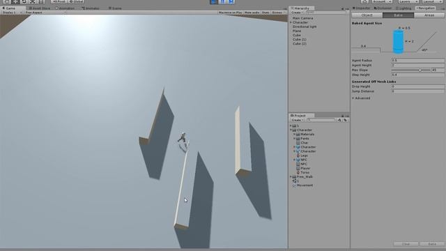Viewport: 446px width, 251px height.
Task: Open the Free Aspect dropdown
Action: (x=45, y=13)
